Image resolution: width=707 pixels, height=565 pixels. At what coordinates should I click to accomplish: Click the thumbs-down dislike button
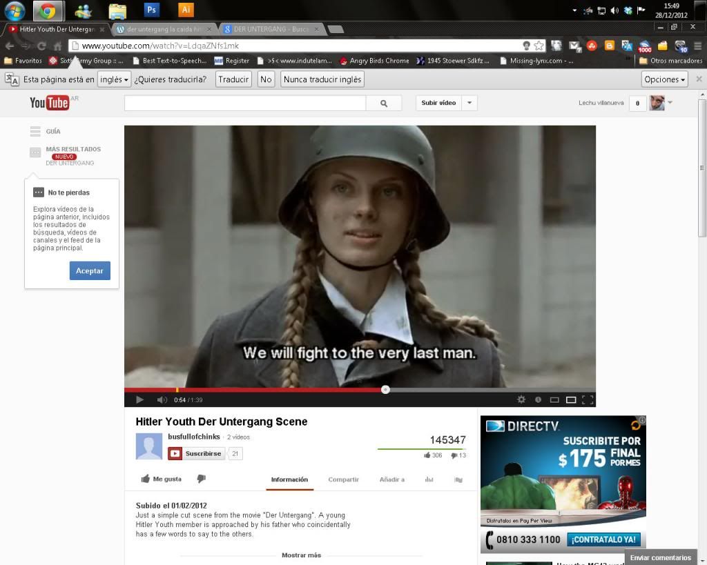tap(201, 479)
